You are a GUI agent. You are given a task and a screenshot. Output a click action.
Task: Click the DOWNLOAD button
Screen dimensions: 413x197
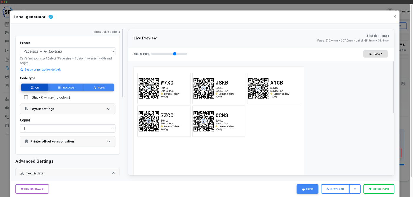tap(335, 189)
